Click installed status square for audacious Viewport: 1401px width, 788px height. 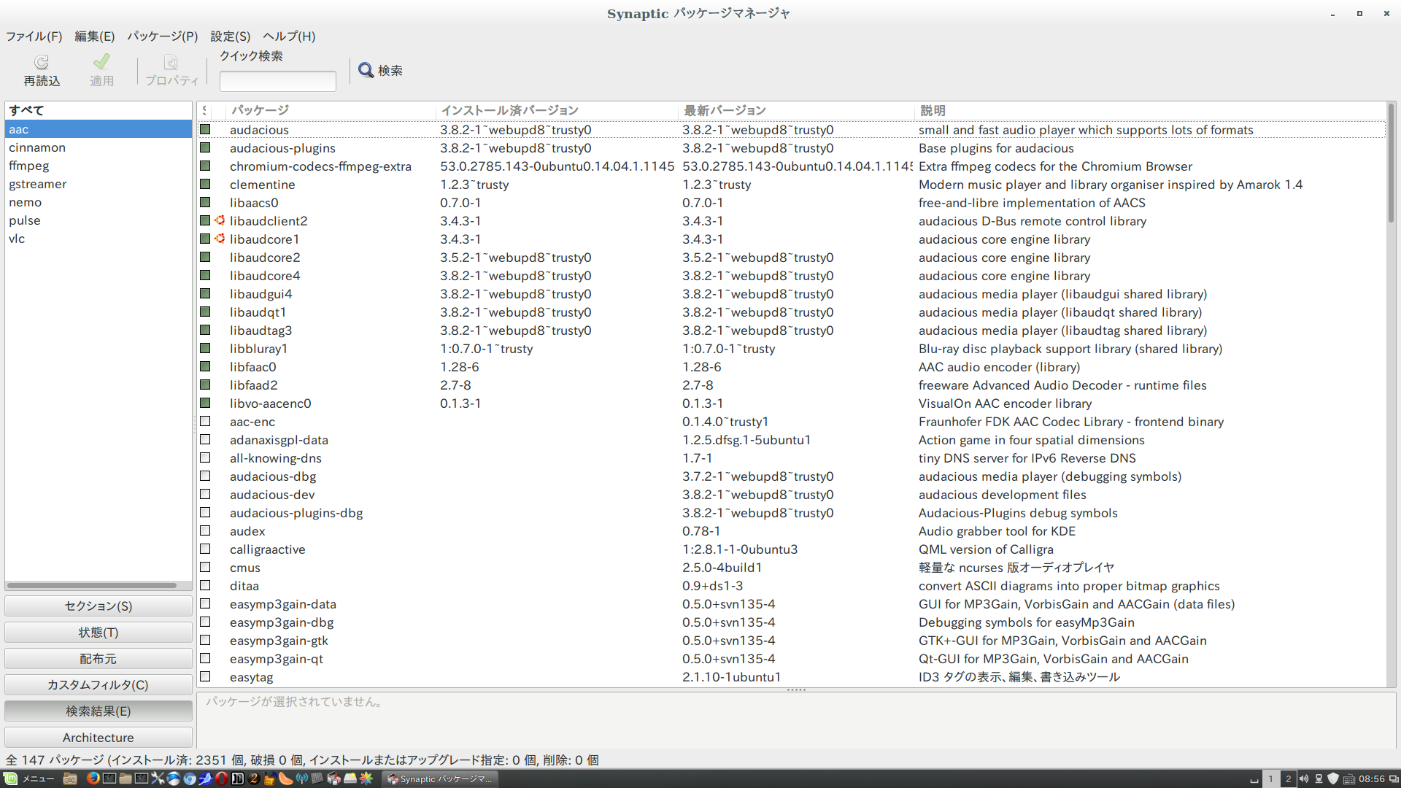pyautogui.click(x=205, y=129)
